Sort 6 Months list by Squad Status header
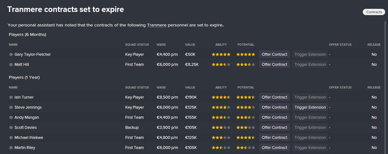This screenshot has width=388, height=154. pyautogui.click(x=137, y=45)
